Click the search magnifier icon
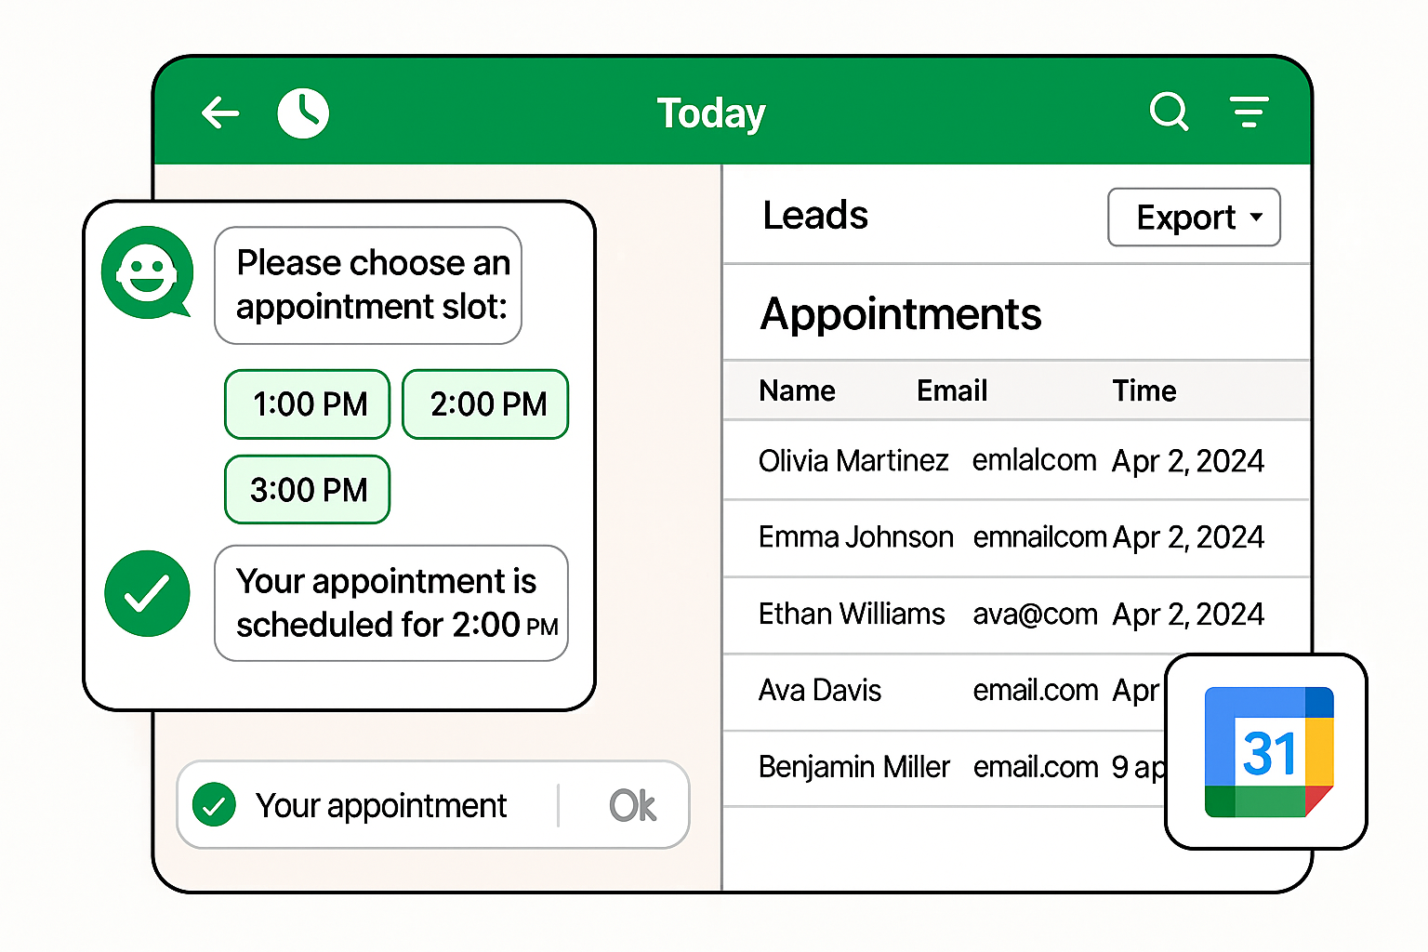This screenshot has width=1428, height=952. point(1169,112)
